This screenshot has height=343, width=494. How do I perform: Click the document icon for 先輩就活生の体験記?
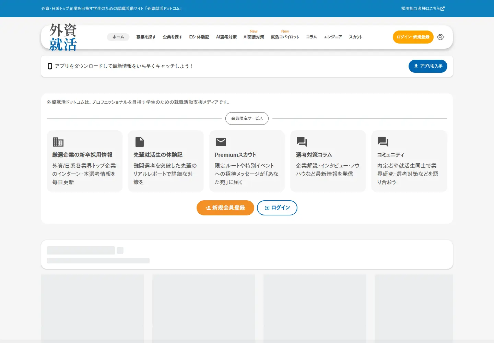coord(140,142)
